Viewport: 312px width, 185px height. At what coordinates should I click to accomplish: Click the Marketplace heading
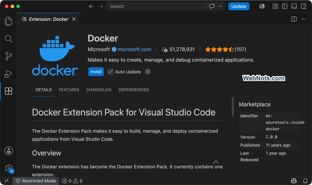click(x=255, y=104)
